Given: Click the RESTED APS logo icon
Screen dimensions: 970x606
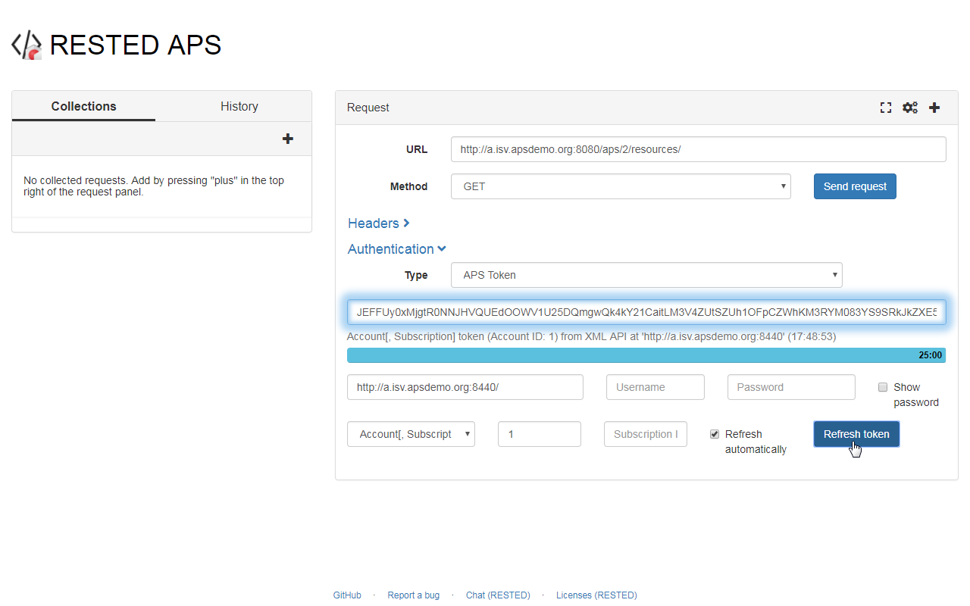Looking at the screenshot, I should (x=27, y=45).
